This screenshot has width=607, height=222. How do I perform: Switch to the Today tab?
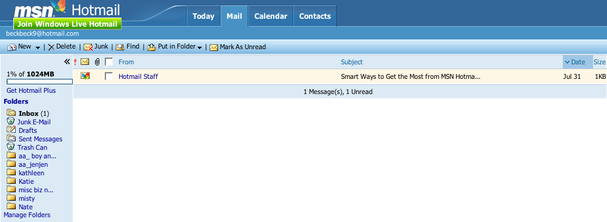203,16
